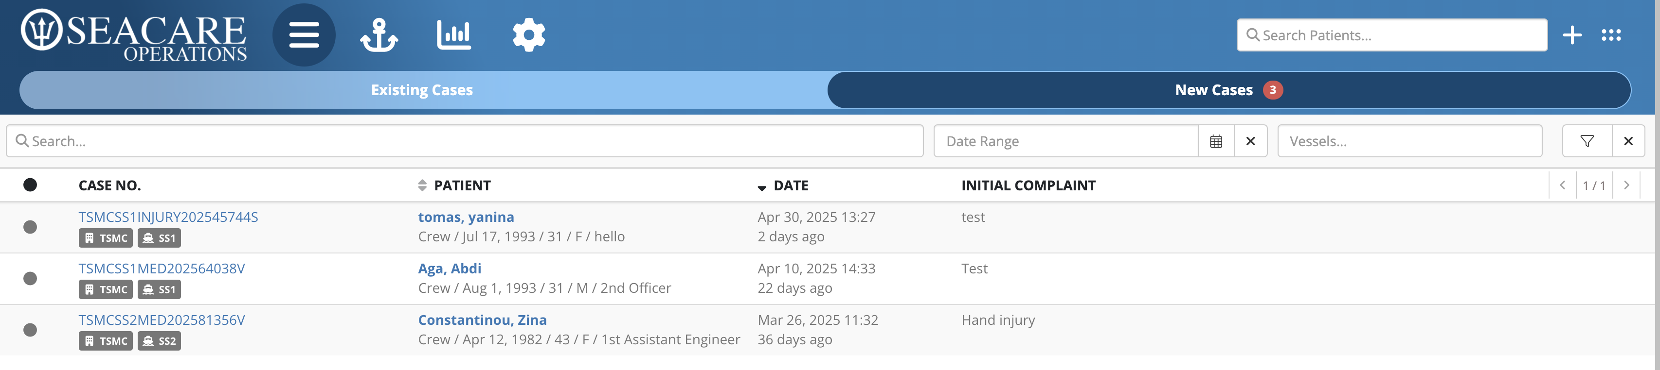The width and height of the screenshot is (1660, 370).
Task: Click the date Mar 26, 2025 11:32
Action: tap(818, 320)
